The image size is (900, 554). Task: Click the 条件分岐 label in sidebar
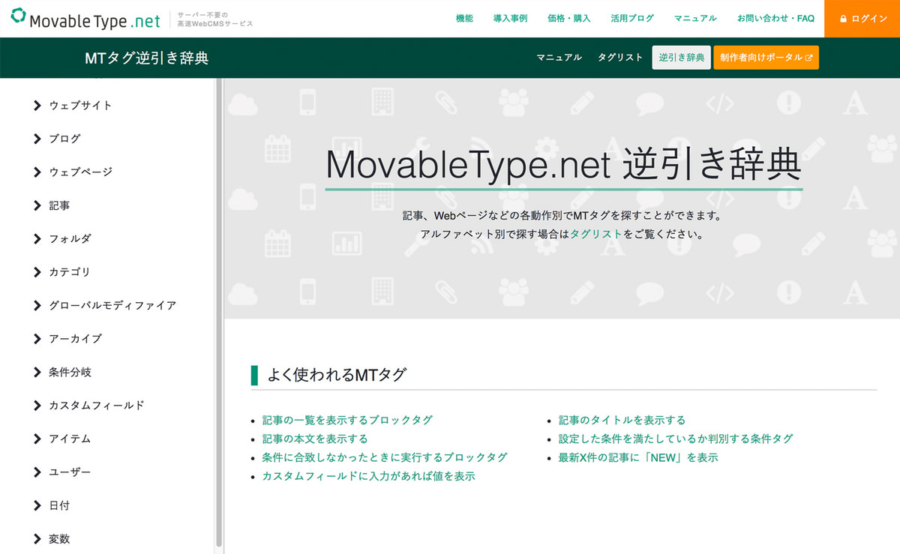pos(70,373)
